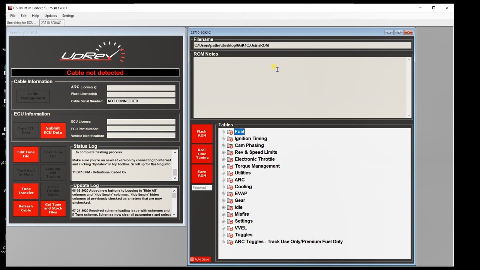This screenshot has width=480, height=270.
Task: Click the Fuel folder icon
Action: tap(230, 132)
